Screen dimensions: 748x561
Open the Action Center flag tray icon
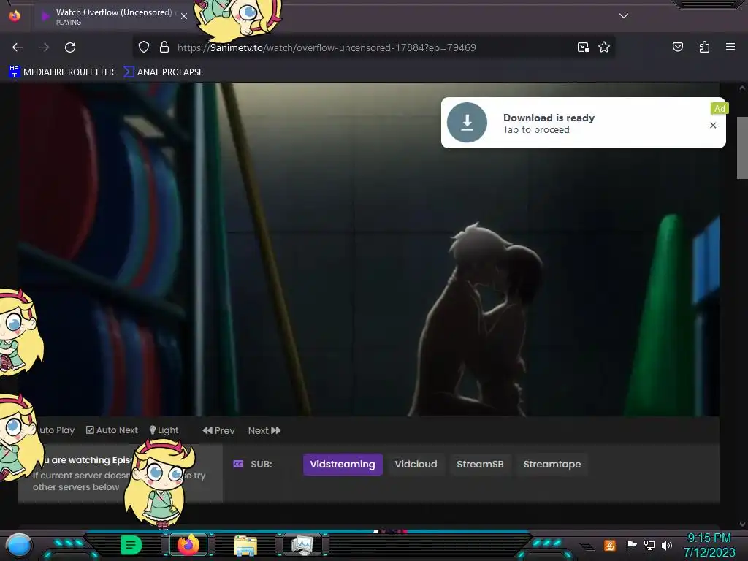[x=631, y=545]
